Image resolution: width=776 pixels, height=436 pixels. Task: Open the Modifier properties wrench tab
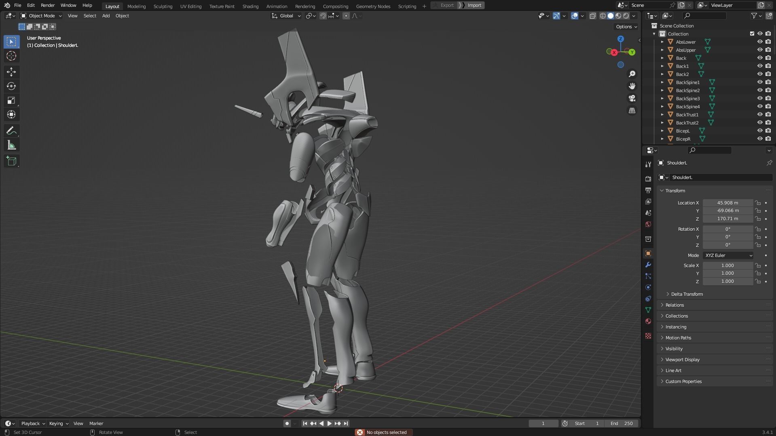[x=648, y=265]
